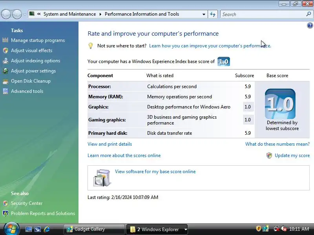Click the large 1.0 base score badge
The height and width of the screenshot is (235, 314).
(280, 104)
